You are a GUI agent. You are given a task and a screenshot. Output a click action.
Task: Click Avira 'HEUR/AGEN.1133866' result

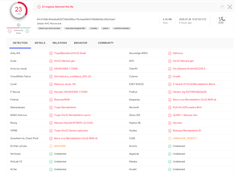[x=66, y=69]
